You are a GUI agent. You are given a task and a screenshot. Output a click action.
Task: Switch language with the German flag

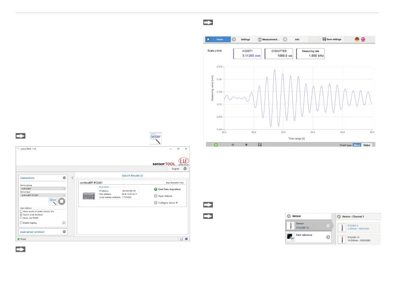pyautogui.click(x=357, y=39)
